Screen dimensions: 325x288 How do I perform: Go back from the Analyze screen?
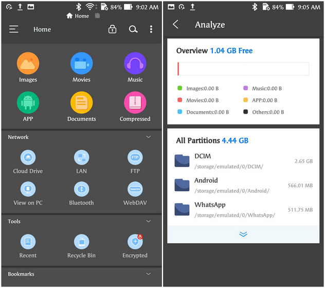pyautogui.click(x=176, y=25)
